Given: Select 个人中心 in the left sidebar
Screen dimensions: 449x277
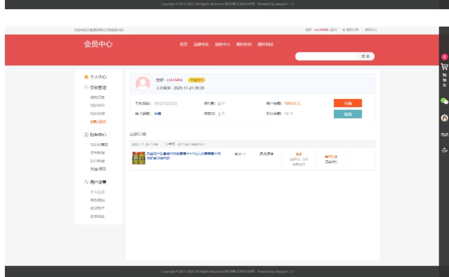Looking at the screenshot, I should tap(98, 76).
